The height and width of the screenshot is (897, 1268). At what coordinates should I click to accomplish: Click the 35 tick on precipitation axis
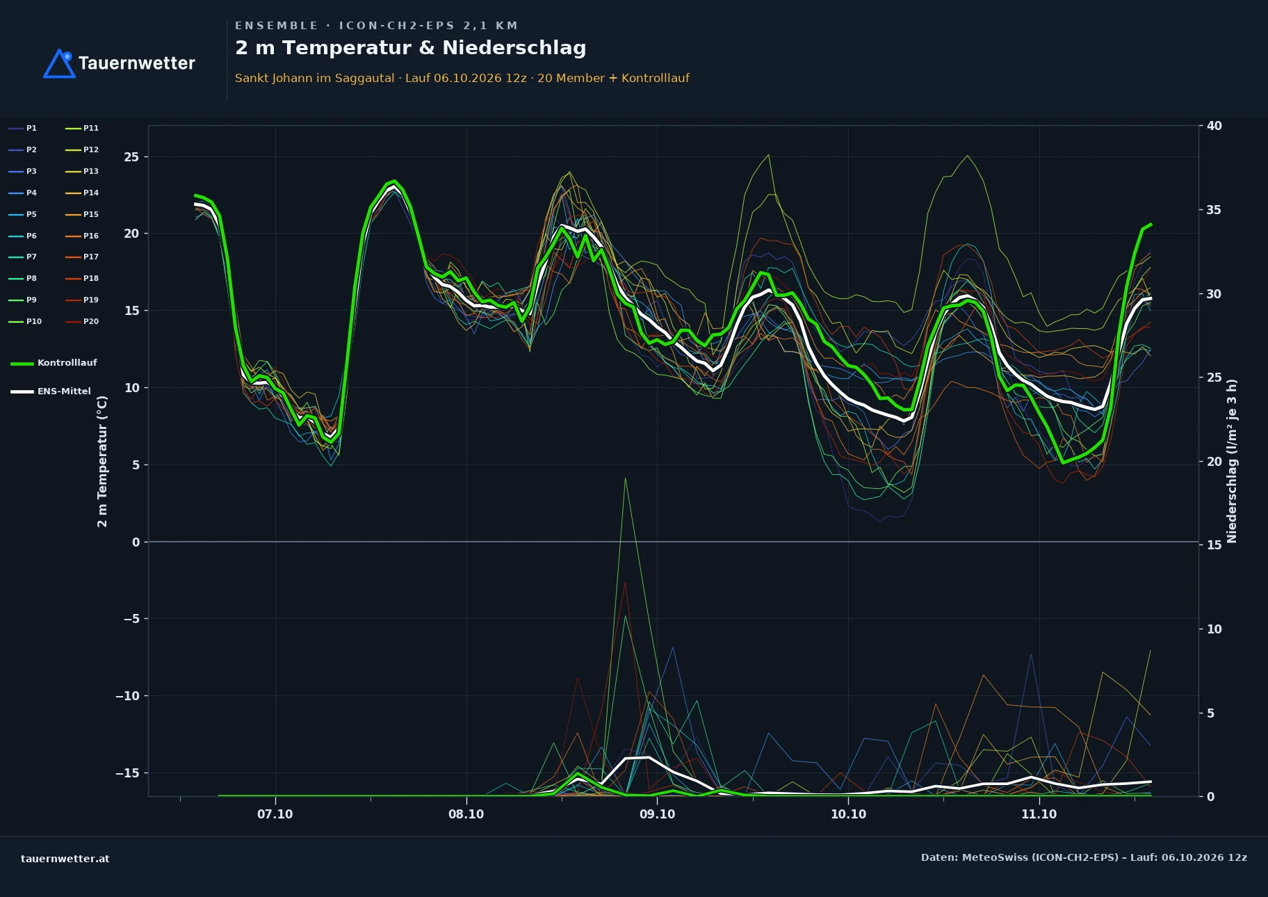tap(1214, 209)
